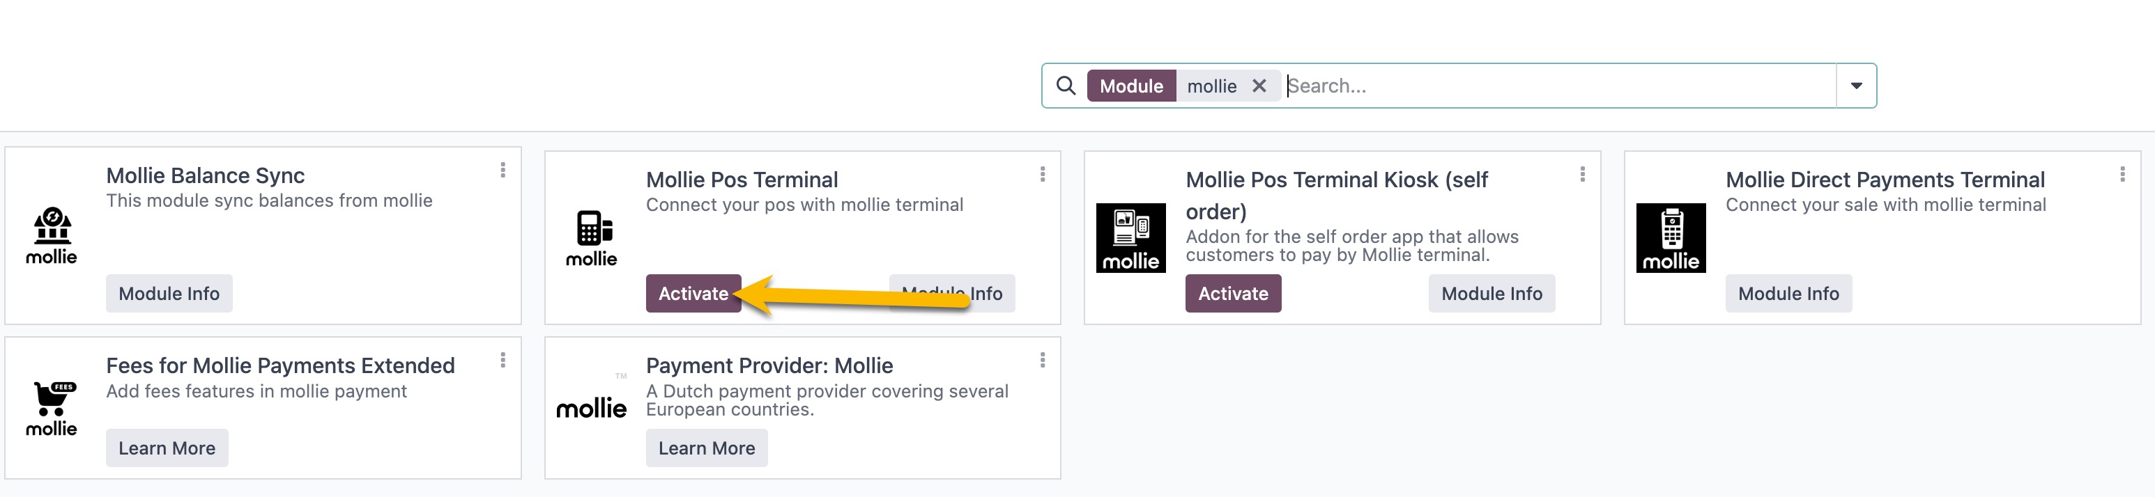Click the Mollie Balance Sync module icon

[52, 237]
